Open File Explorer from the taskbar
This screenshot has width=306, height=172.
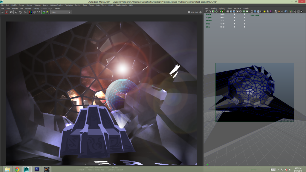[7, 169]
